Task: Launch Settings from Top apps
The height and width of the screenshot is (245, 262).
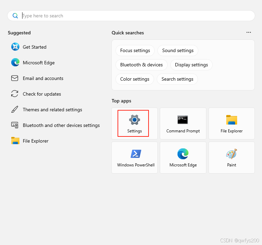Action: click(x=135, y=124)
